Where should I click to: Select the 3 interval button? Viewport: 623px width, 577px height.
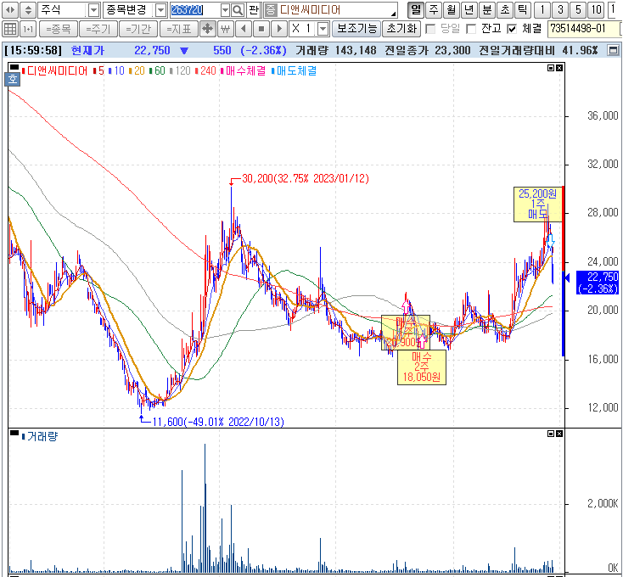click(x=560, y=10)
